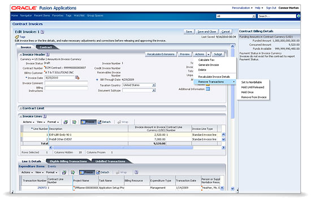The height and width of the screenshot is (207, 311).
Task: Choose Hold Once submenu item
Action: [x=247, y=93]
